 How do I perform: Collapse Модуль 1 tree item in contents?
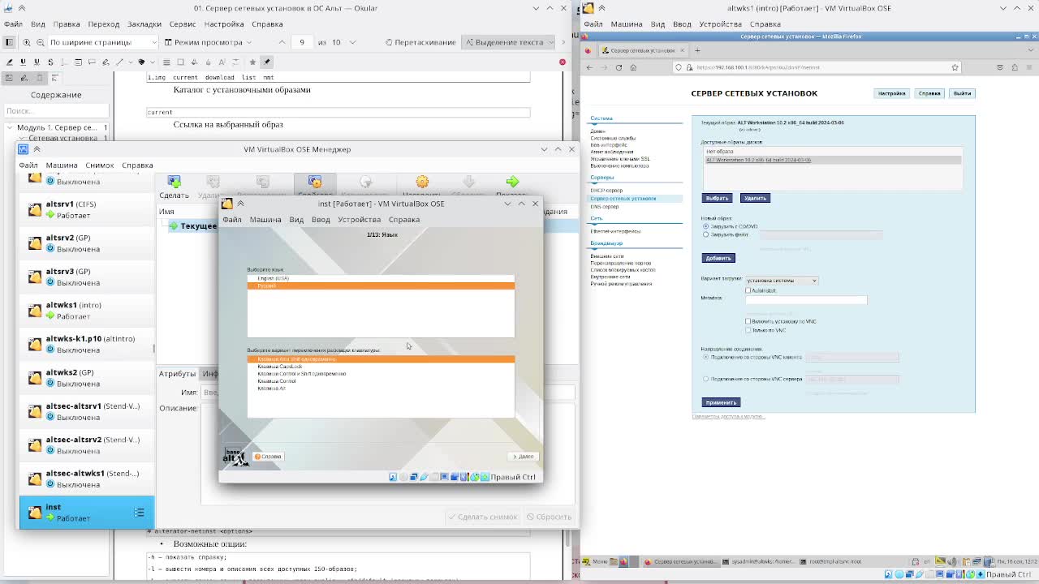point(10,127)
